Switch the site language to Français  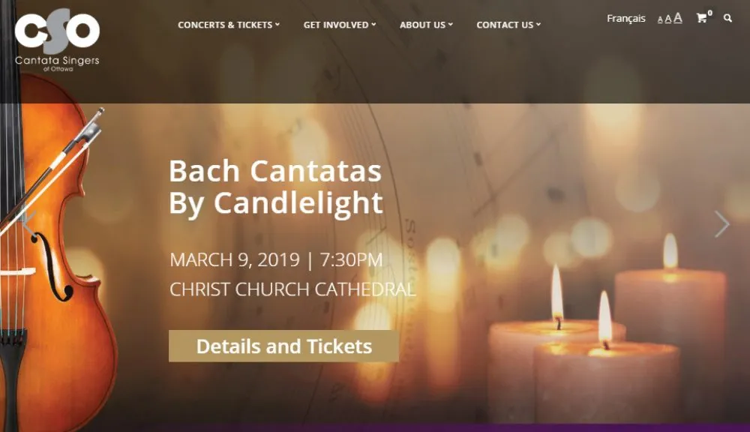[626, 19]
